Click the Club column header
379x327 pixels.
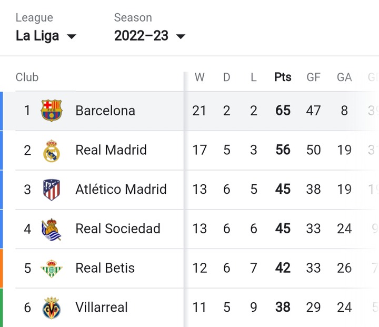click(27, 77)
